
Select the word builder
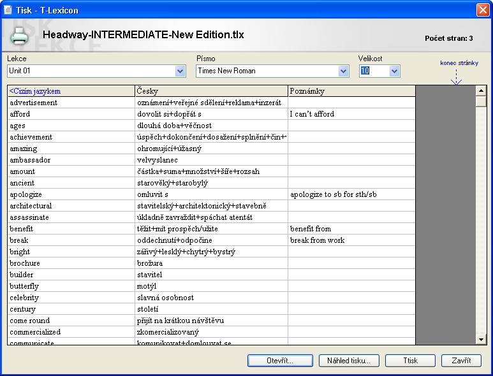click(22, 275)
